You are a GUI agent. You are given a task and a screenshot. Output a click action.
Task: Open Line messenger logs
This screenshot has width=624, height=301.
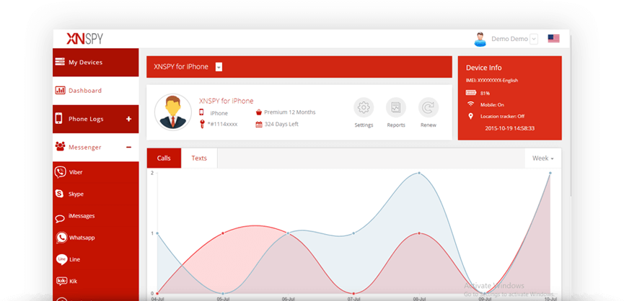74,259
